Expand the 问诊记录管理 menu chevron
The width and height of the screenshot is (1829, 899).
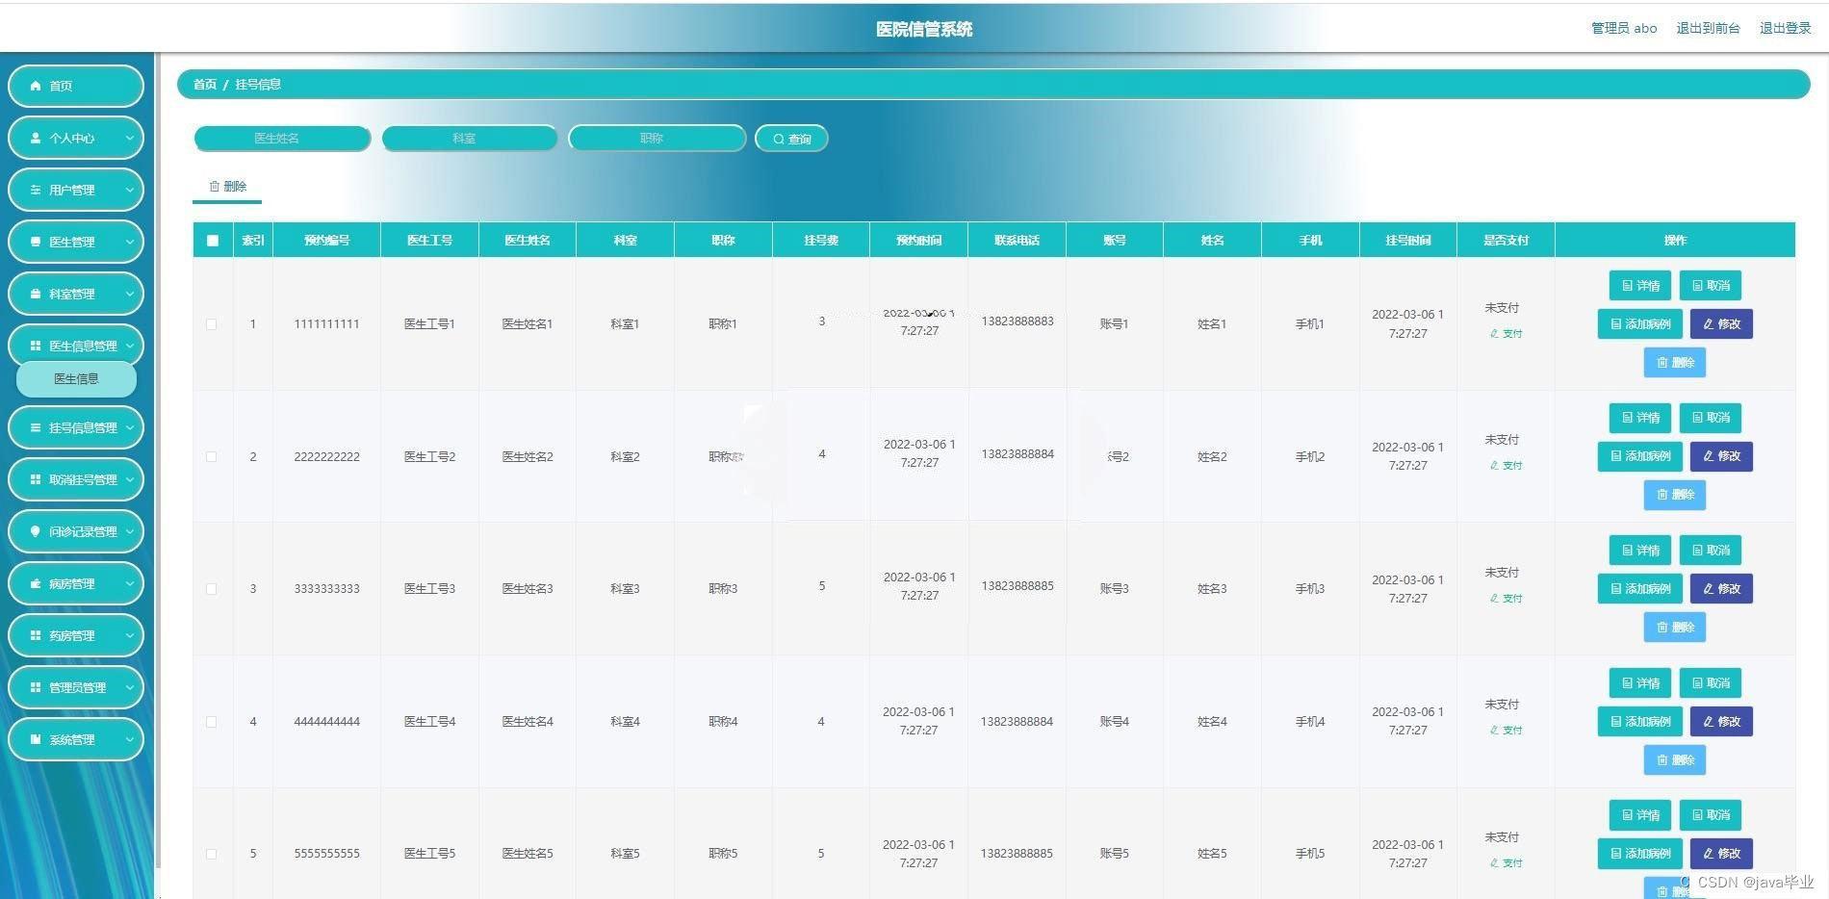[129, 531]
